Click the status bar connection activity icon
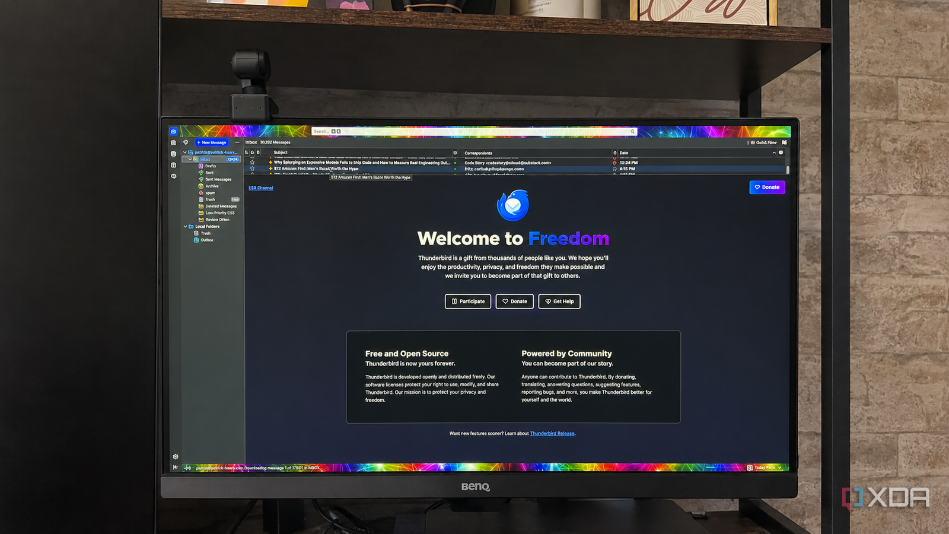 [187, 468]
